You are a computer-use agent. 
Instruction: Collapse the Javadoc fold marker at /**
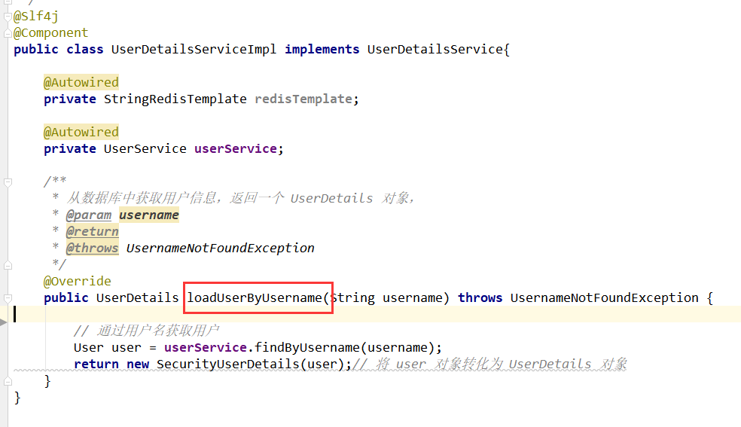pyautogui.click(x=8, y=181)
